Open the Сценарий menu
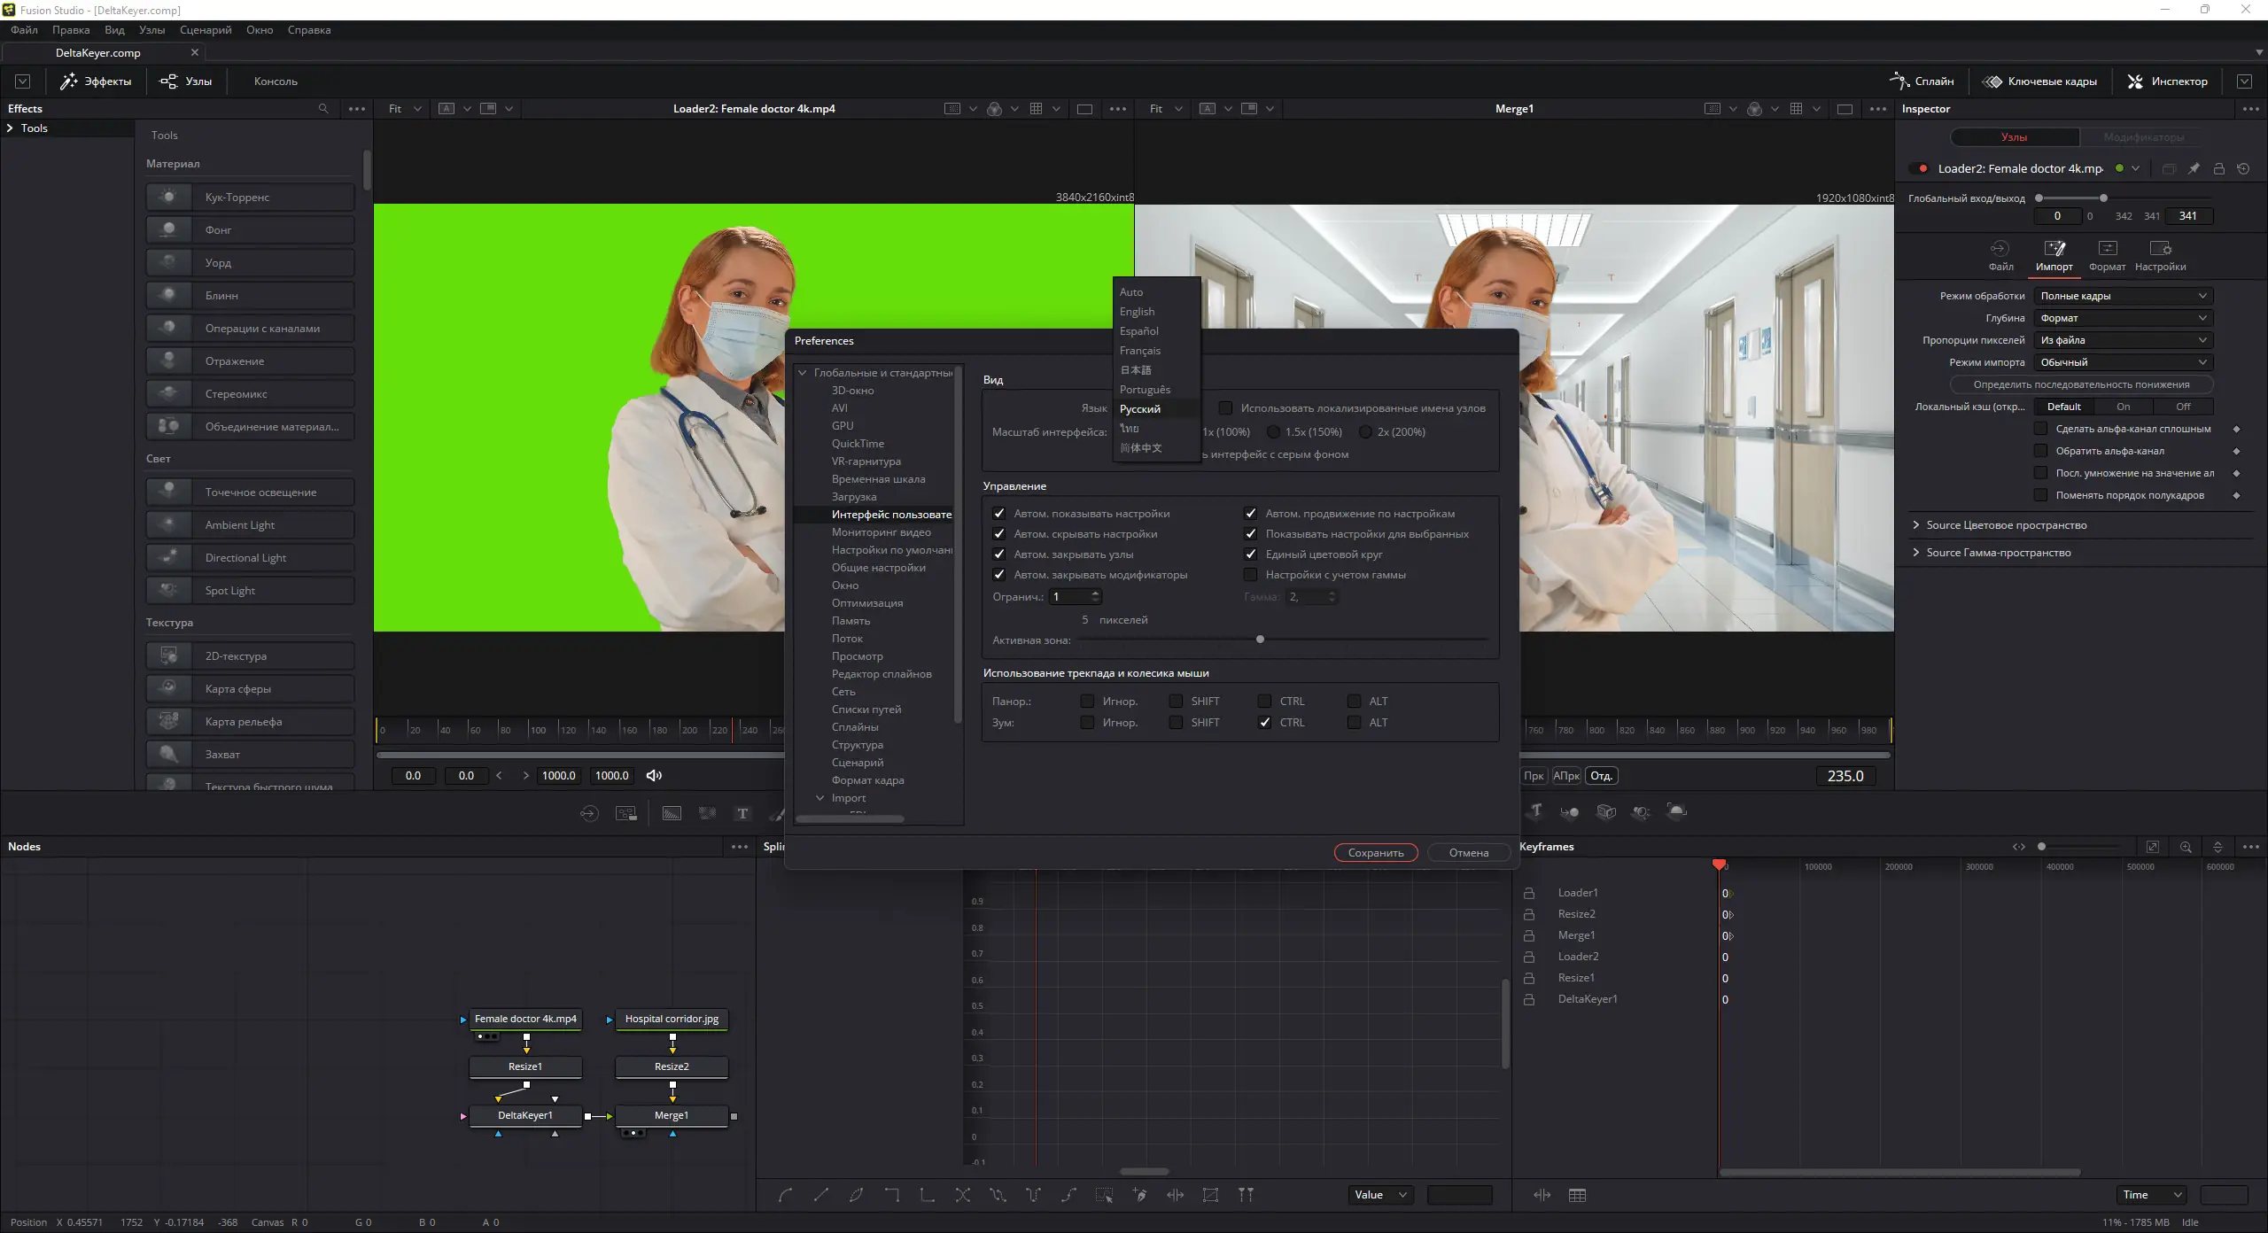The width and height of the screenshot is (2268, 1233). (x=205, y=30)
